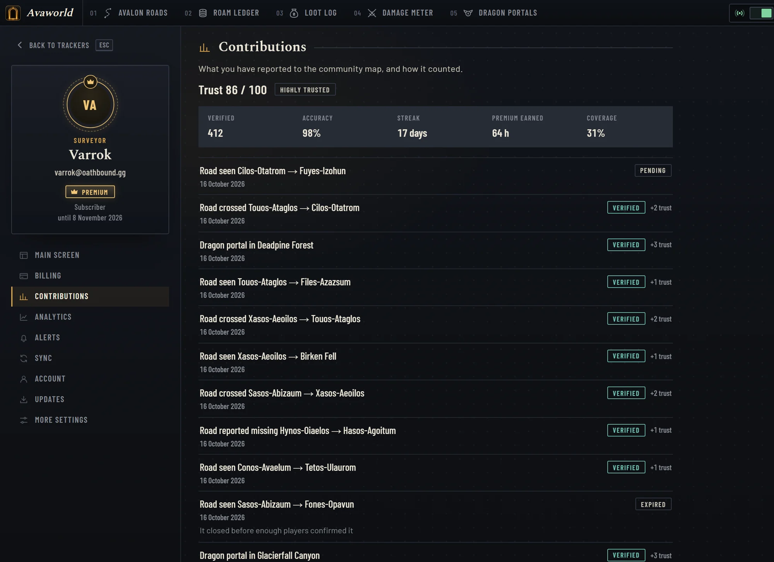Click the back arrow beside Back to Trackers
The width and height of the screenshot is (774, 562).
click(20, 45)
